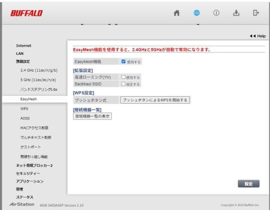This screenshot has width=270, height=210.
Task: Open バンドステアリングLite settings page
Action: click(39, 90)
